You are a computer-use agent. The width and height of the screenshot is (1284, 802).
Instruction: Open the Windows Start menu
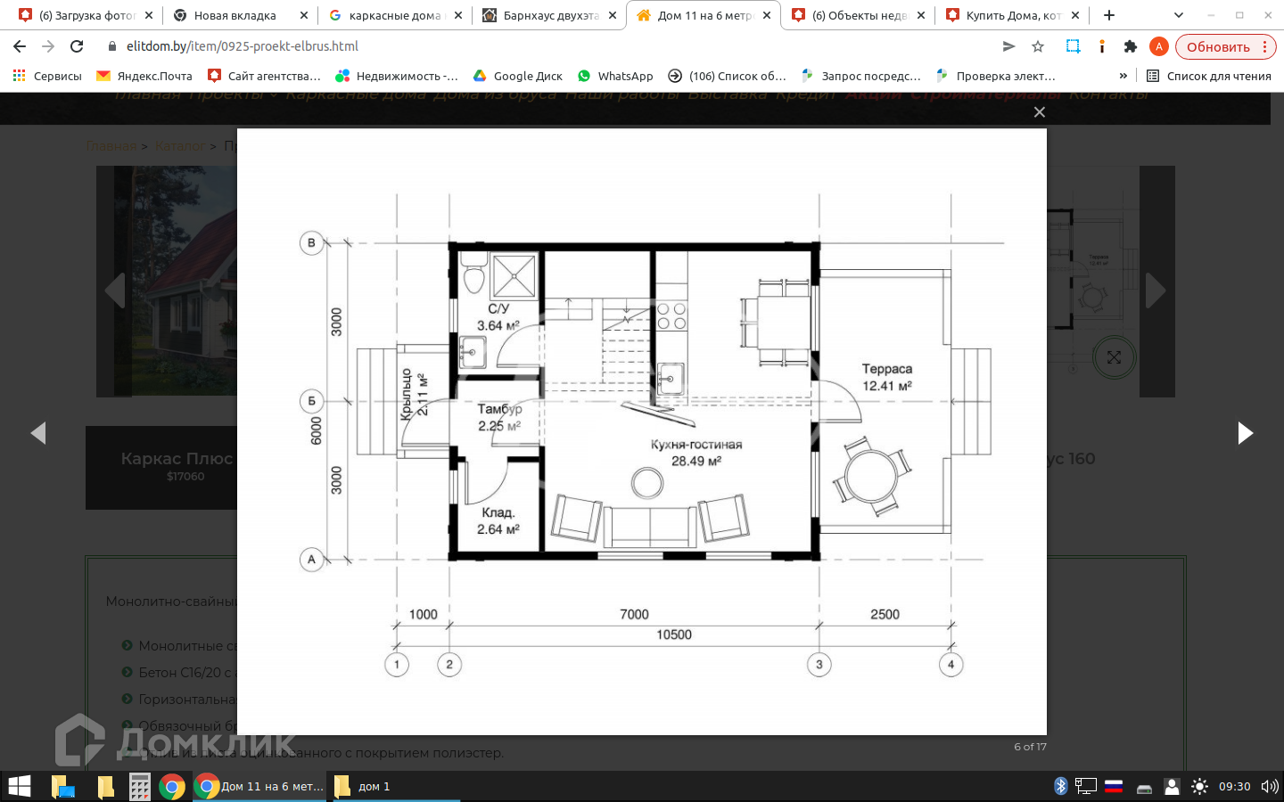20,786
